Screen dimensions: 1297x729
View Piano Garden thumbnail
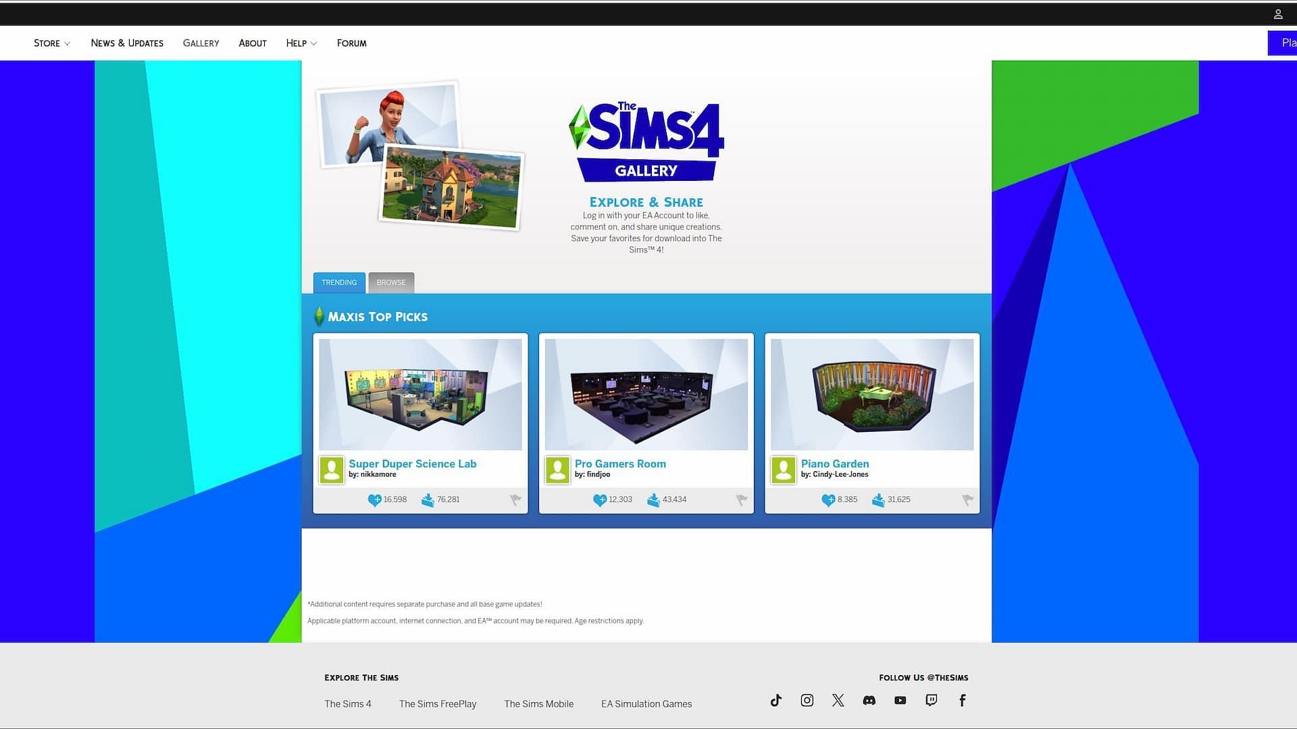point(872,395)
